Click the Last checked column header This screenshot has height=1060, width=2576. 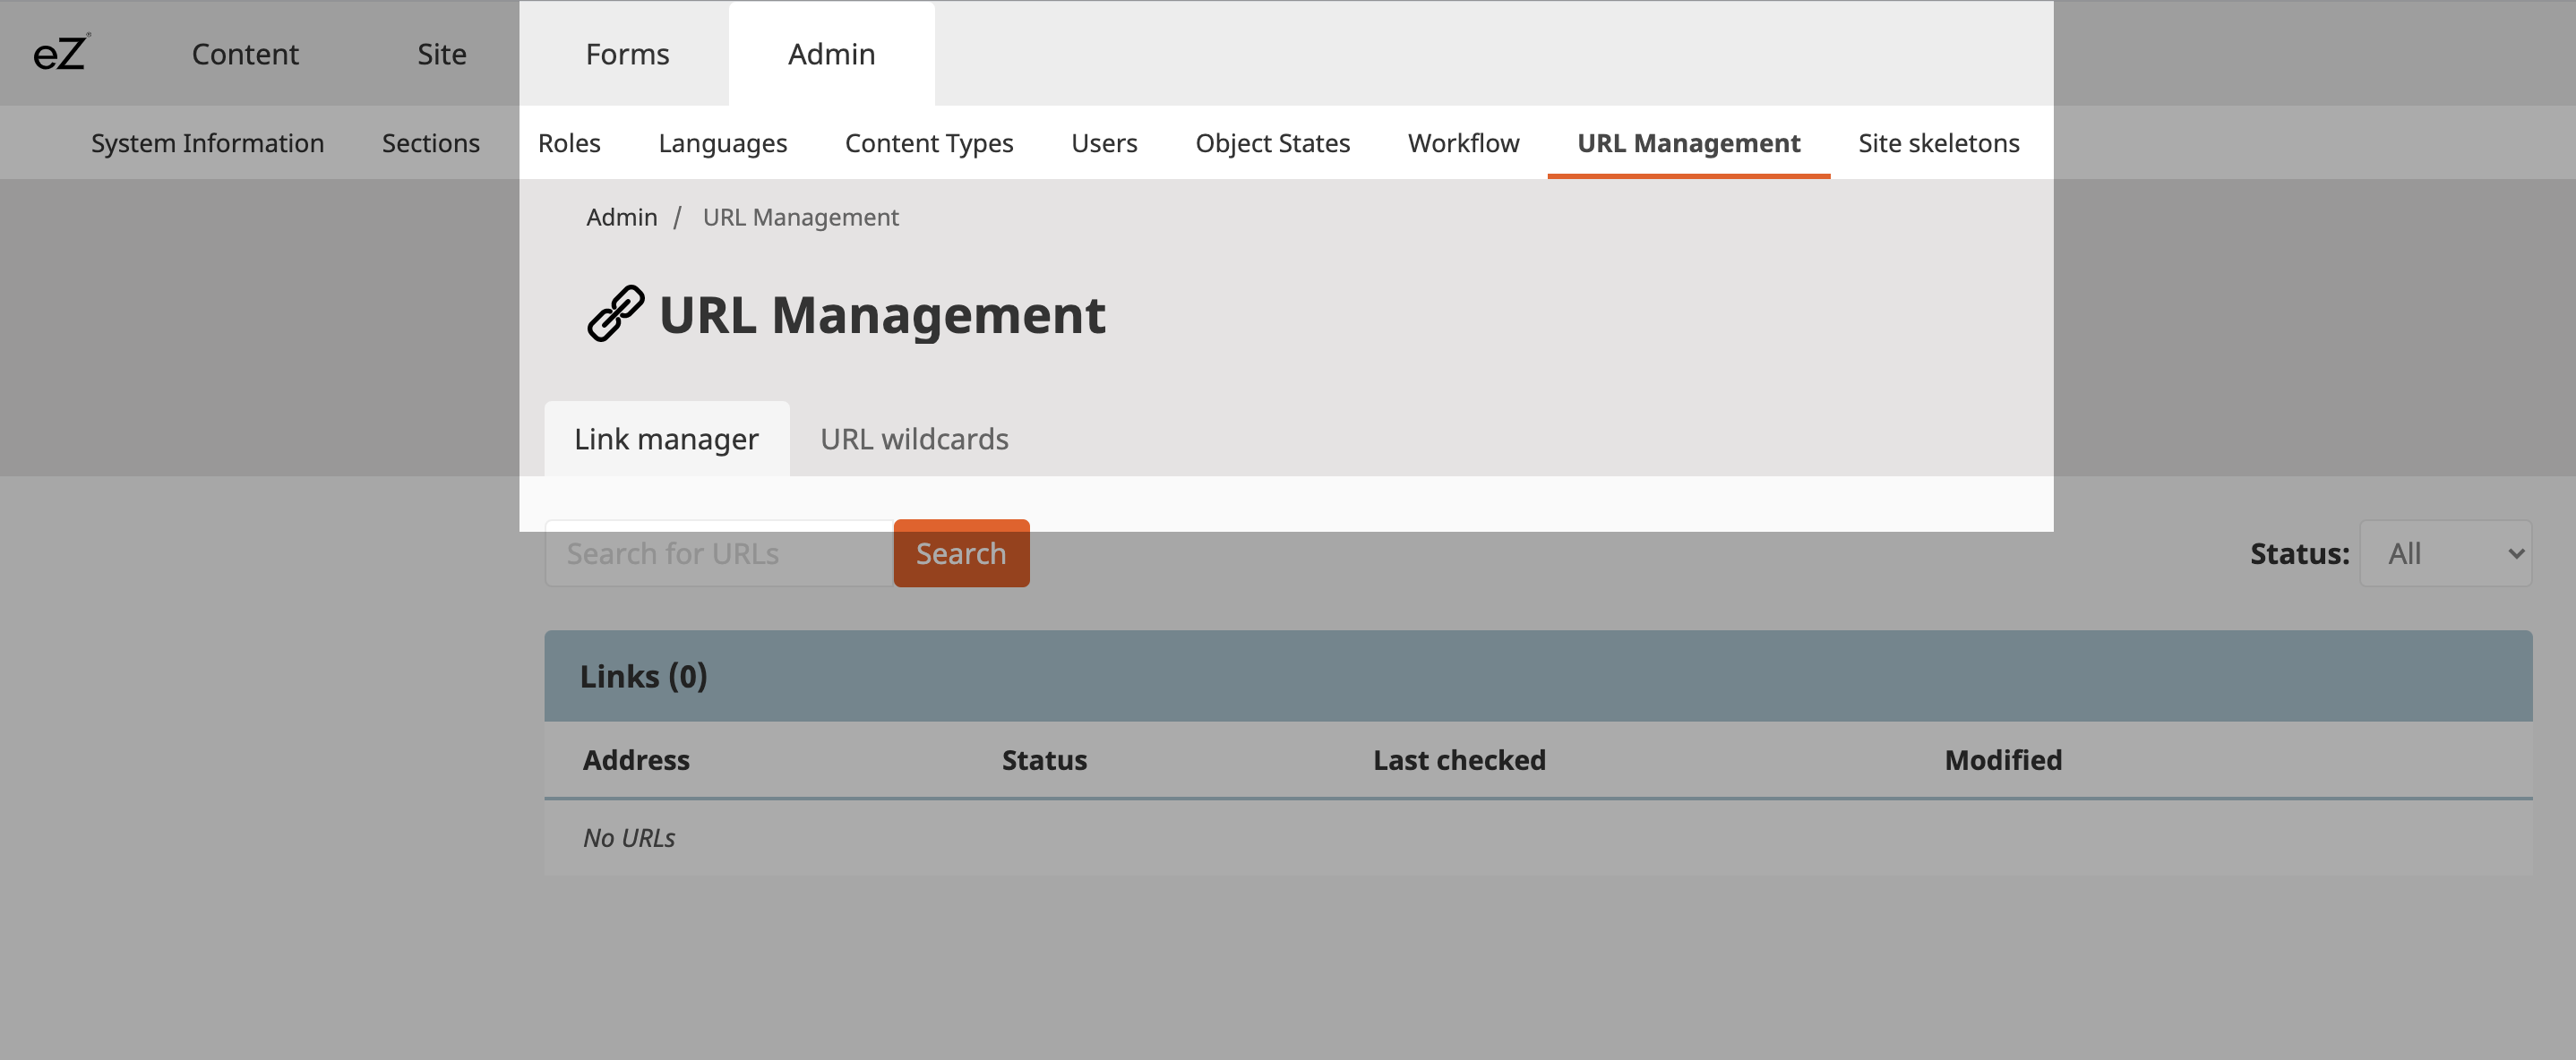pyautogui.click(x=1459, y=760)
